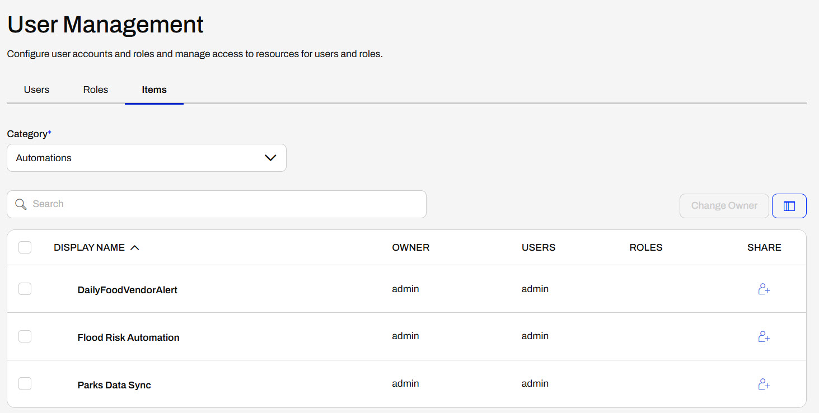Open the column chooser panel icon

coord(789,206)
